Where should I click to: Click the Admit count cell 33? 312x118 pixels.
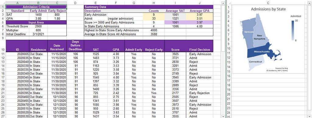click(154, 19)
